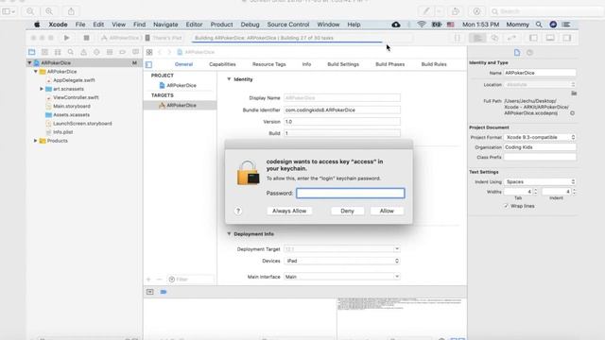Collapse the ARPokerDice group folder

[36, 72]
